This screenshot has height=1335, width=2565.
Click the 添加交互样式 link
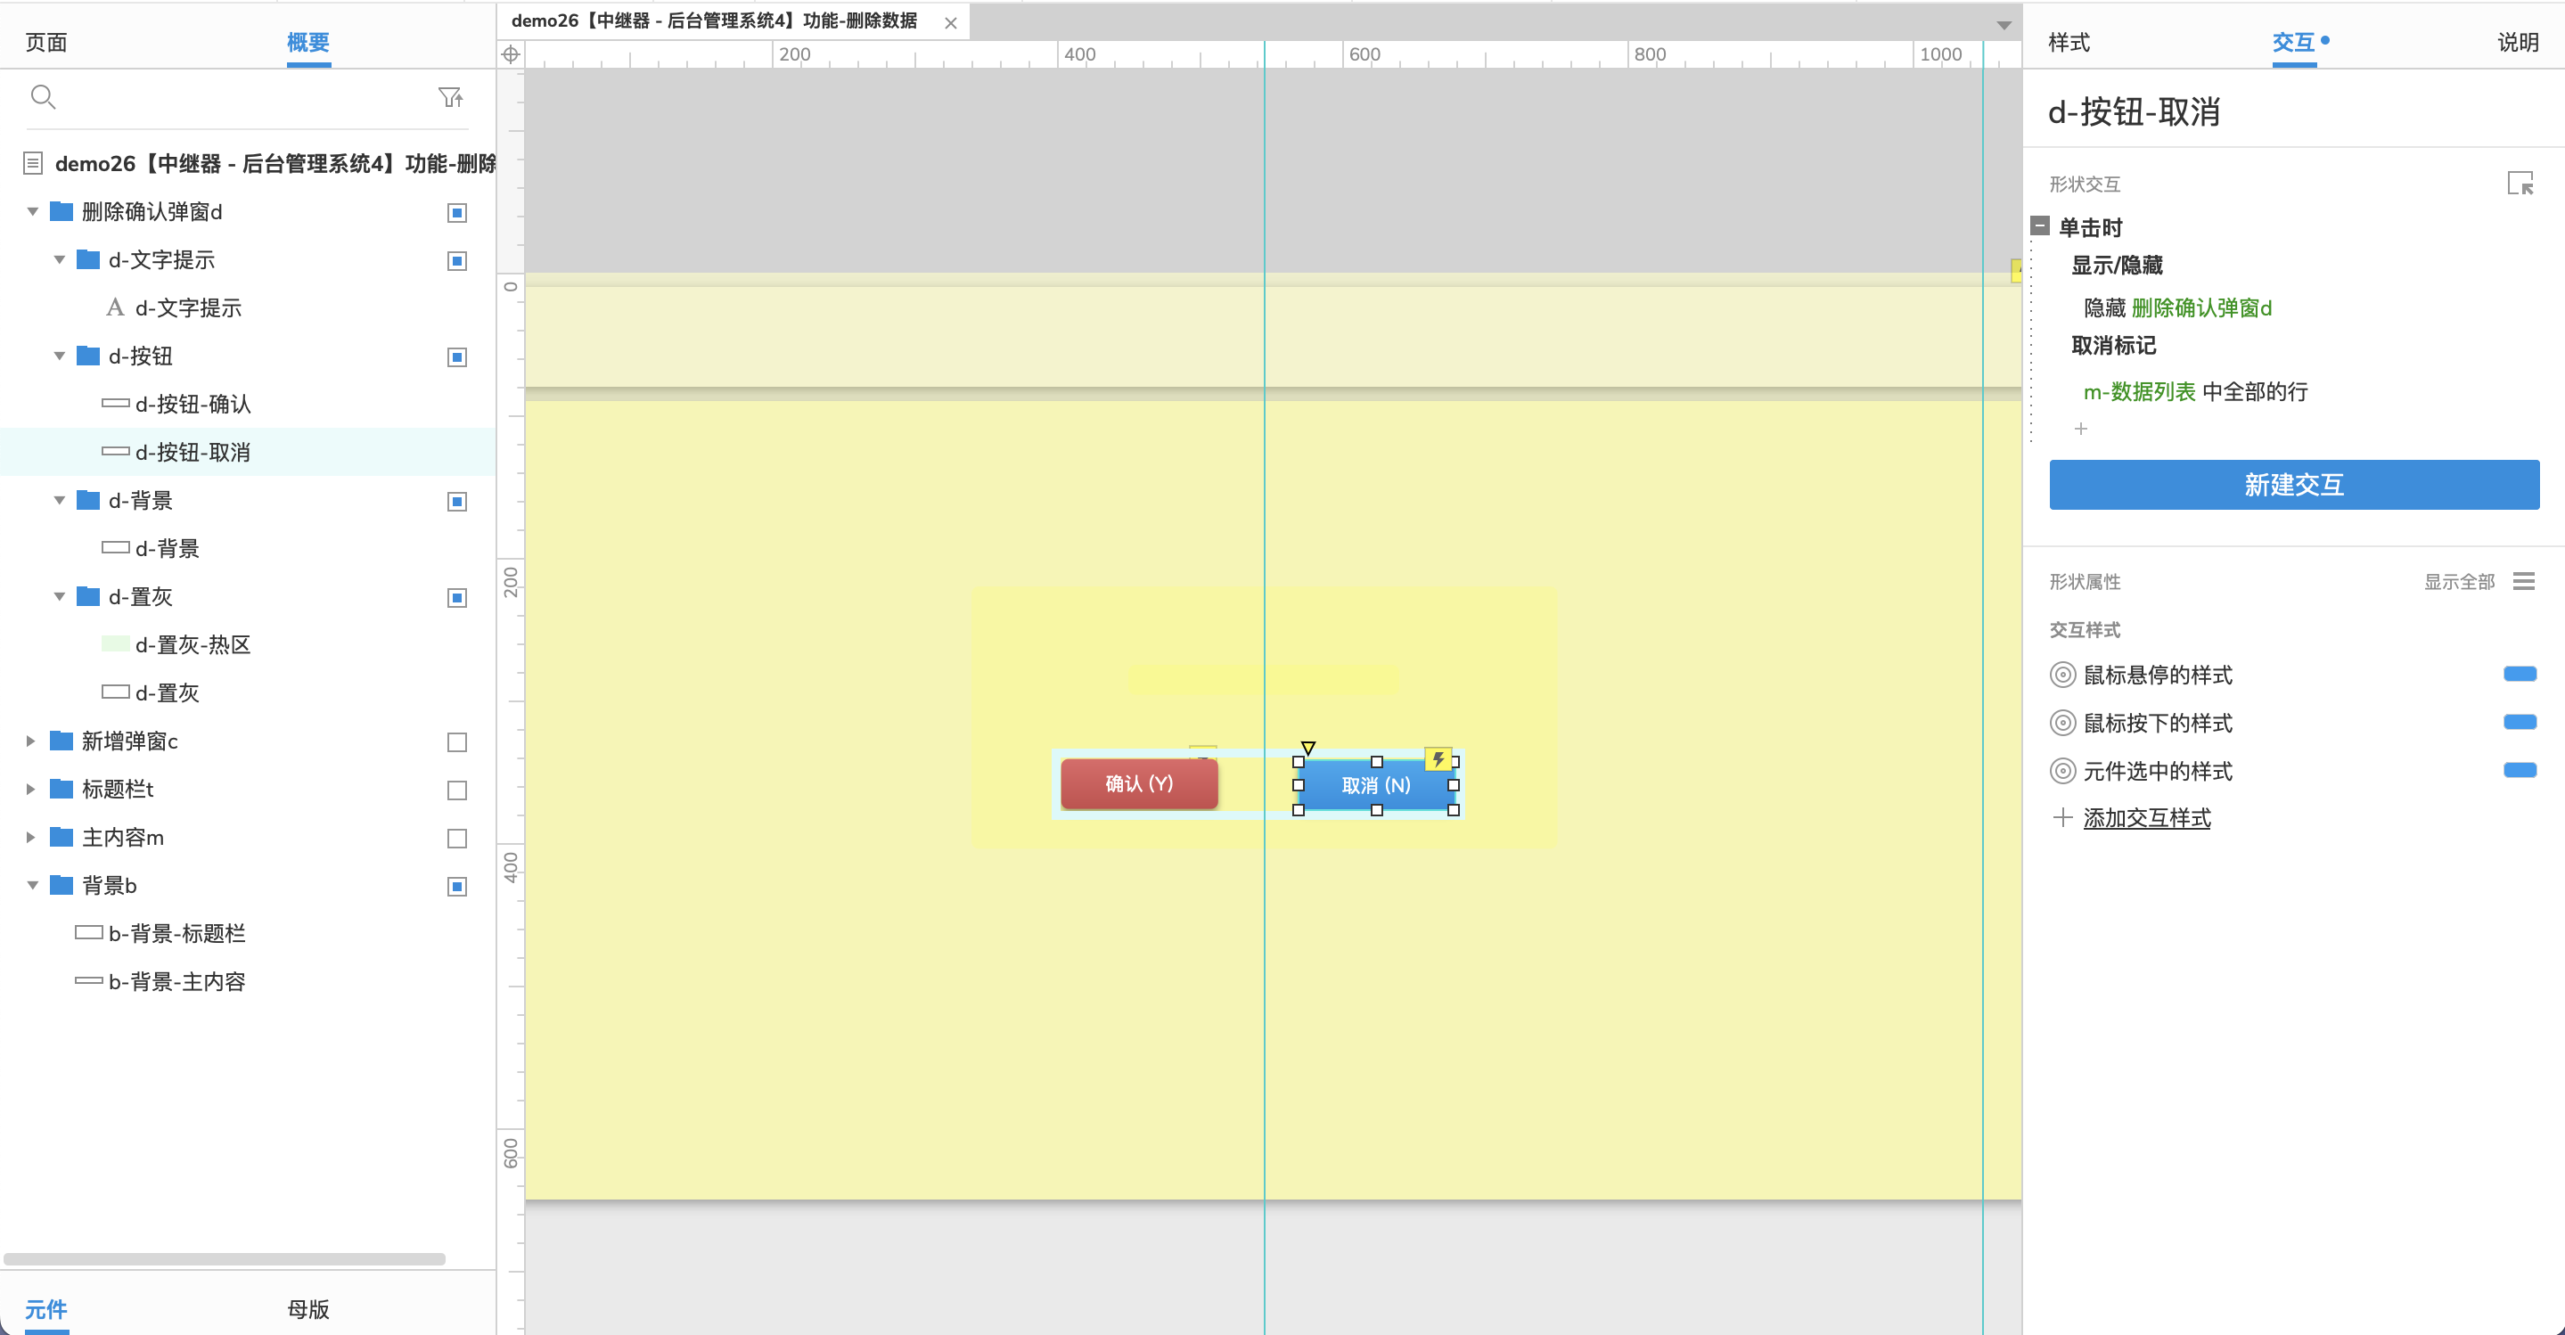(2147, 818)
